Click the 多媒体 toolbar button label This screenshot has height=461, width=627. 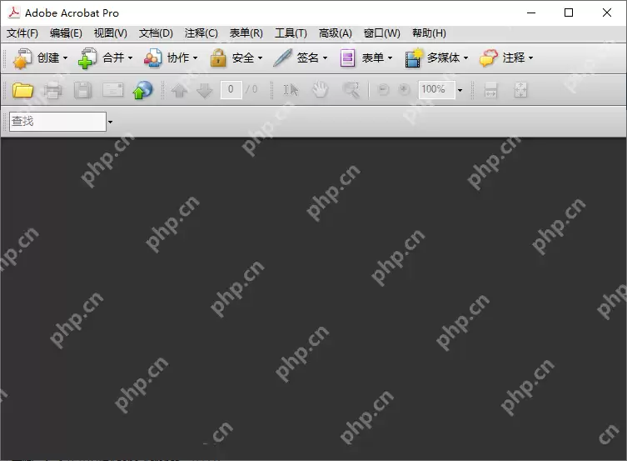click(444, 58)
